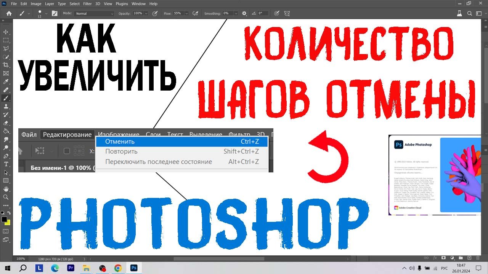
Task: Open the Layer menu
Action: 50,3
